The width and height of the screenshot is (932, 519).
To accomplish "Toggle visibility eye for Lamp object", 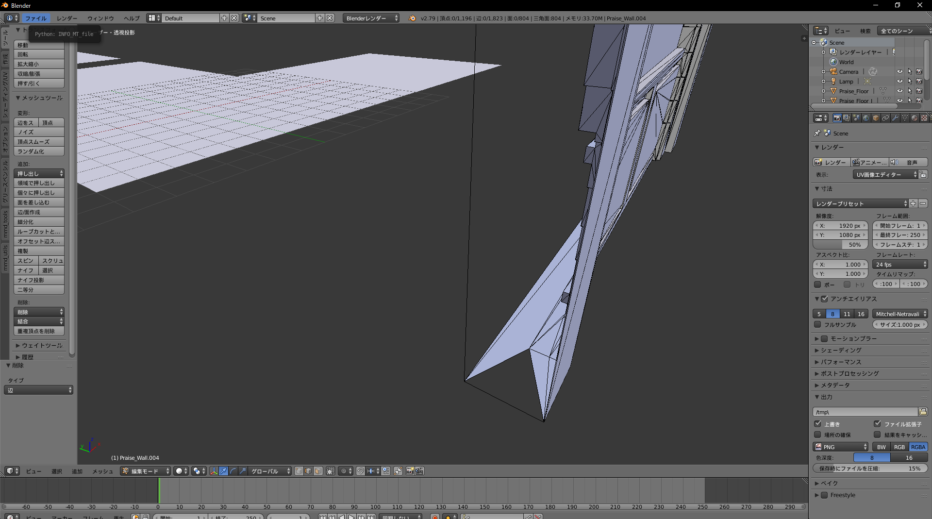I will tap(899, 81).
